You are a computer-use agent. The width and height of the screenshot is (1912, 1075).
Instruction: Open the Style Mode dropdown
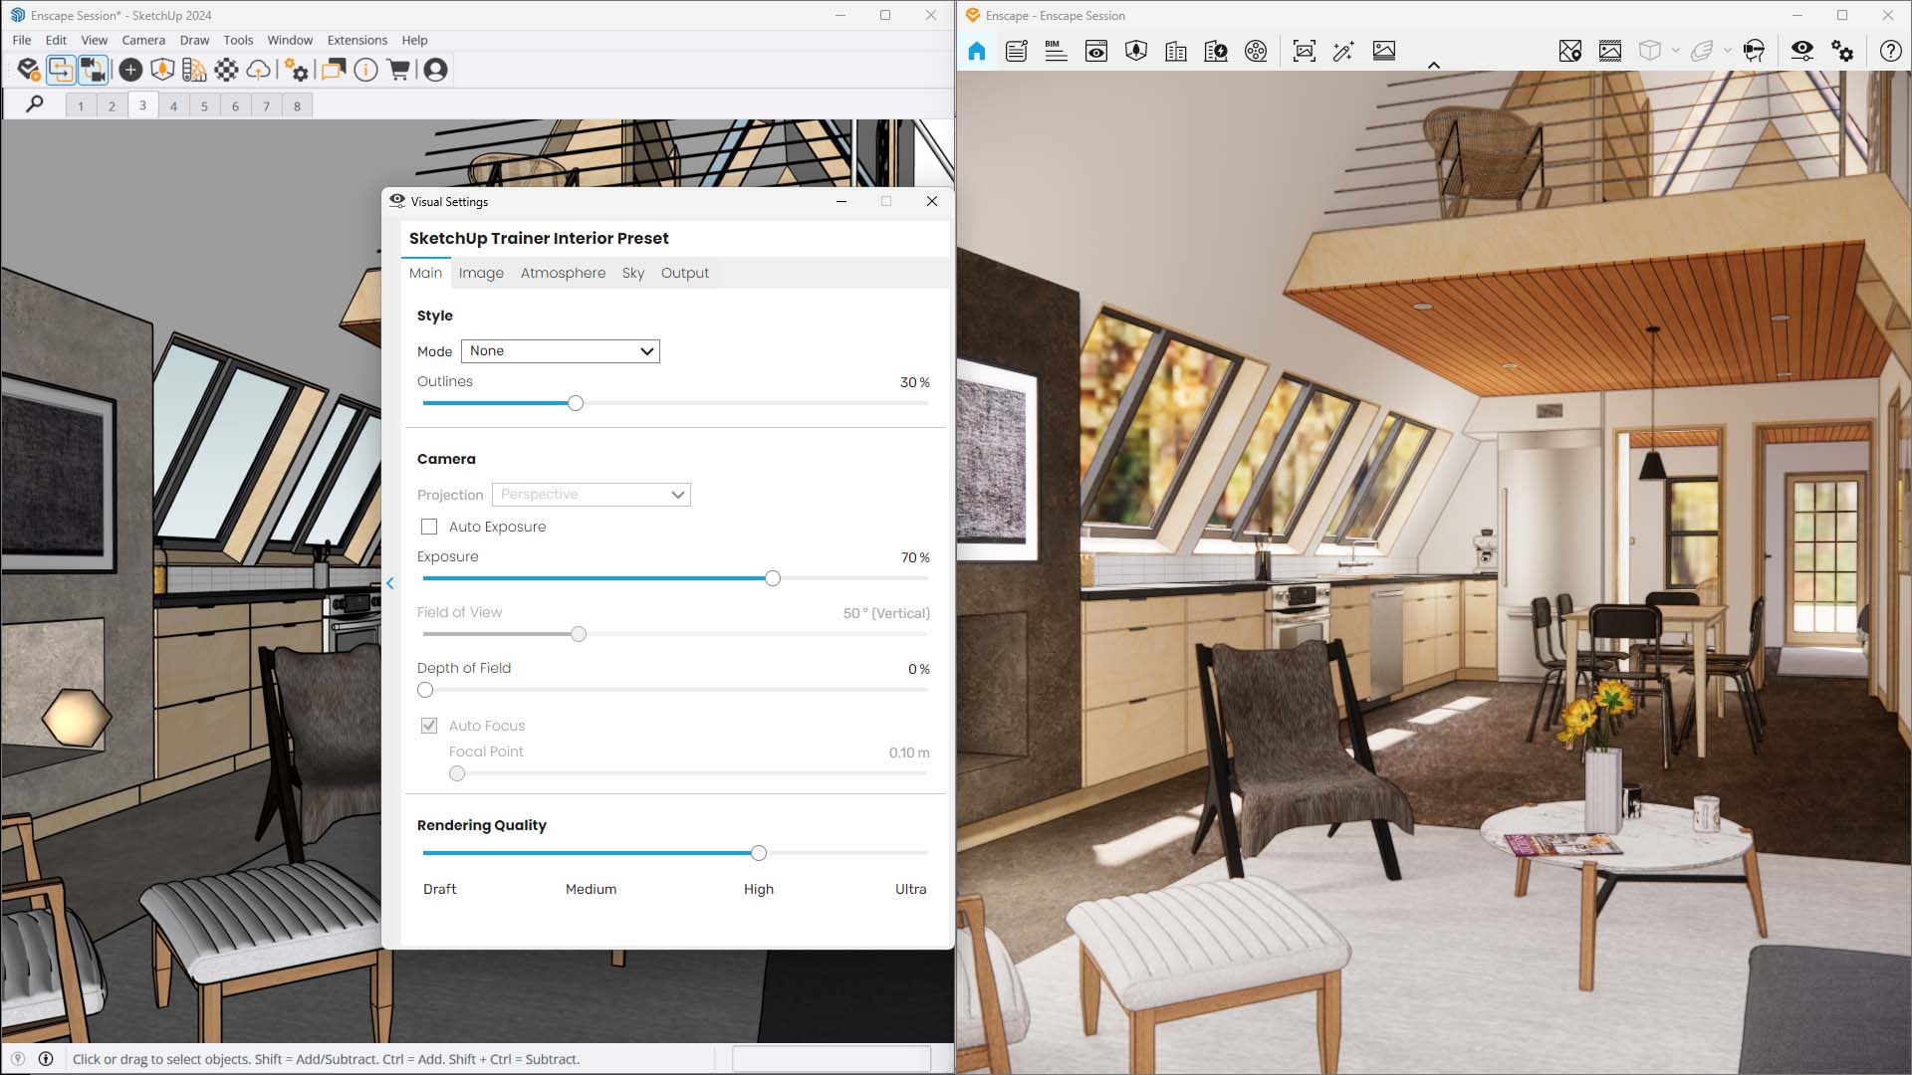pos(560,350)
